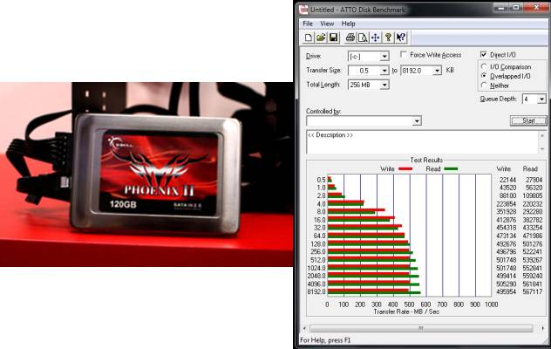Click the red Write legend swatch
Viewport: 551px width, 349px height.
point(405,169)
